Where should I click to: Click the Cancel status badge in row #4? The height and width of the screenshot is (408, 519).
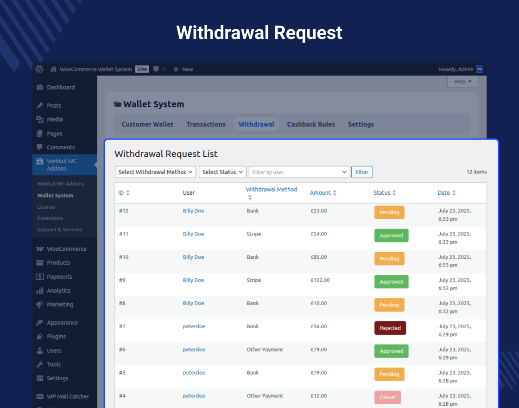pyautogui.click(x=387, y=397)
